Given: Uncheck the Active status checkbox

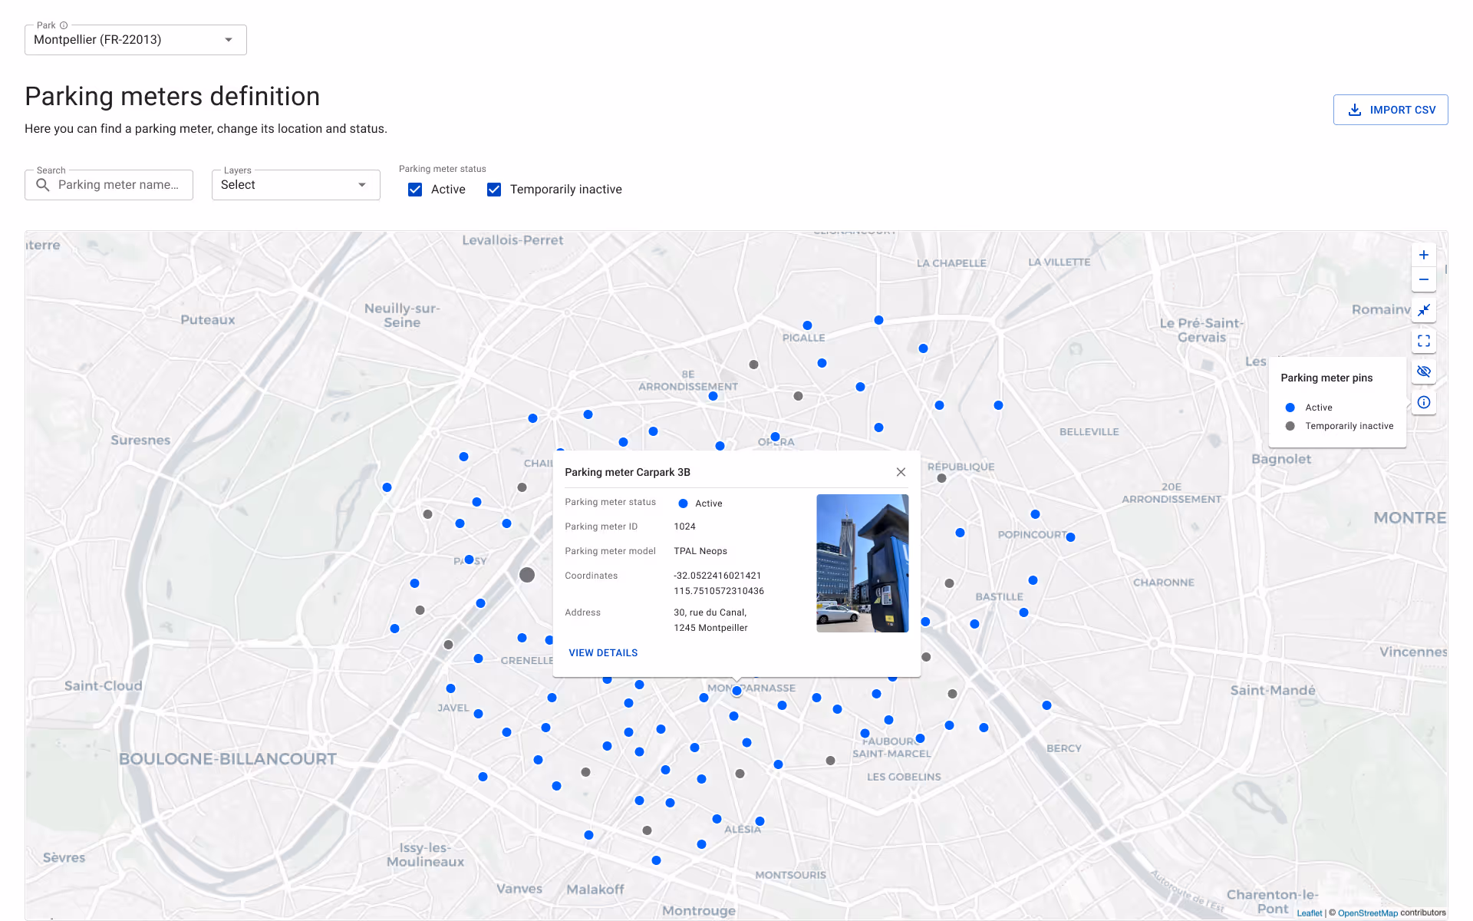Looking at the screenshot, I should coord(415,190).
